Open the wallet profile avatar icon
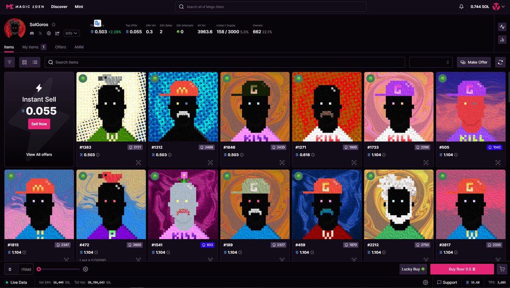The width and height of the screenshot is (510, 288). tap(496, 7)
